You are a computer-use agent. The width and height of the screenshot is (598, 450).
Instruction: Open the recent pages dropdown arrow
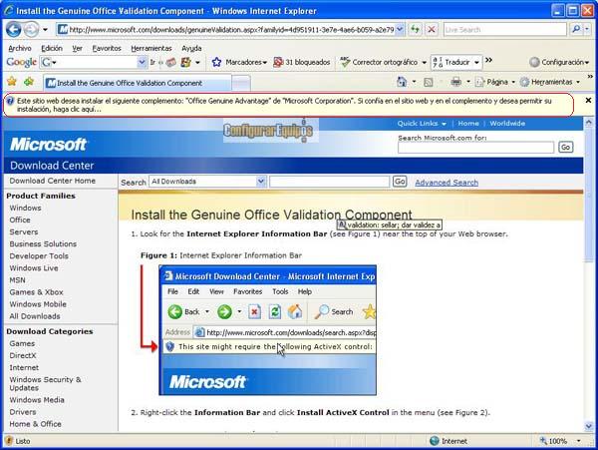pos(45,29)
